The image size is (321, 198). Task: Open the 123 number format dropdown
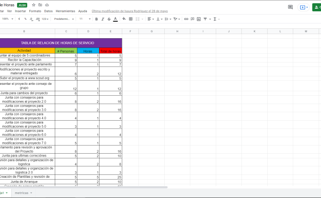45,19
